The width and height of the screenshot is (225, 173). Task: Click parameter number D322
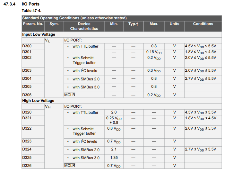point(27,128)
